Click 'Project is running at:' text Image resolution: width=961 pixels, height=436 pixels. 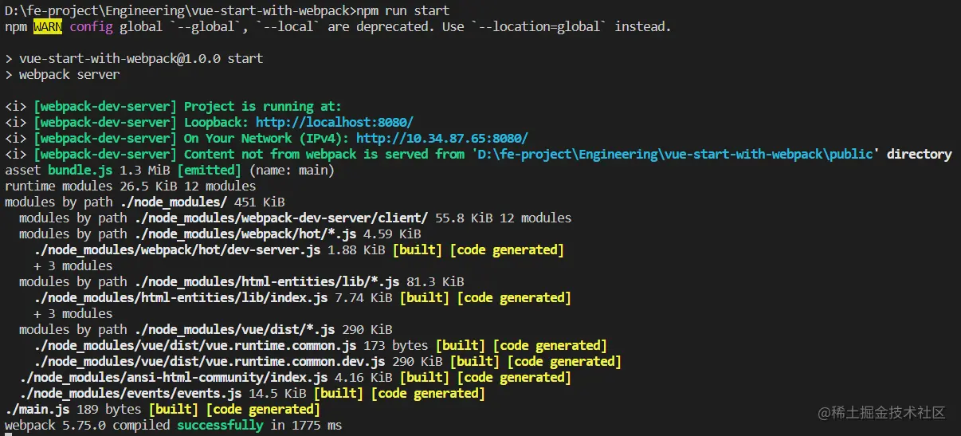pyautogui.click(x=263, y=106)
